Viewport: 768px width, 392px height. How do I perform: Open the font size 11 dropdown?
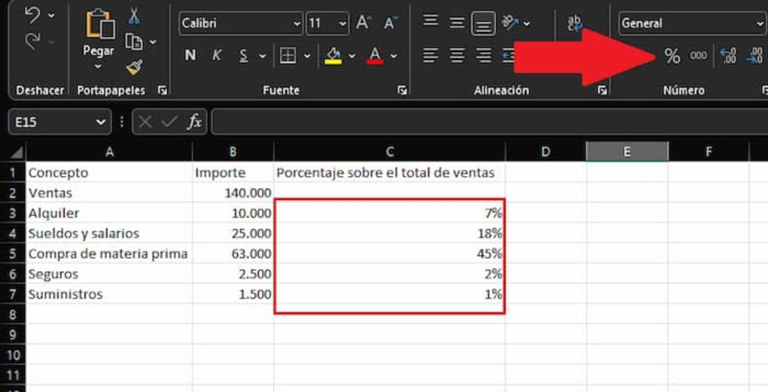(342, 24)
